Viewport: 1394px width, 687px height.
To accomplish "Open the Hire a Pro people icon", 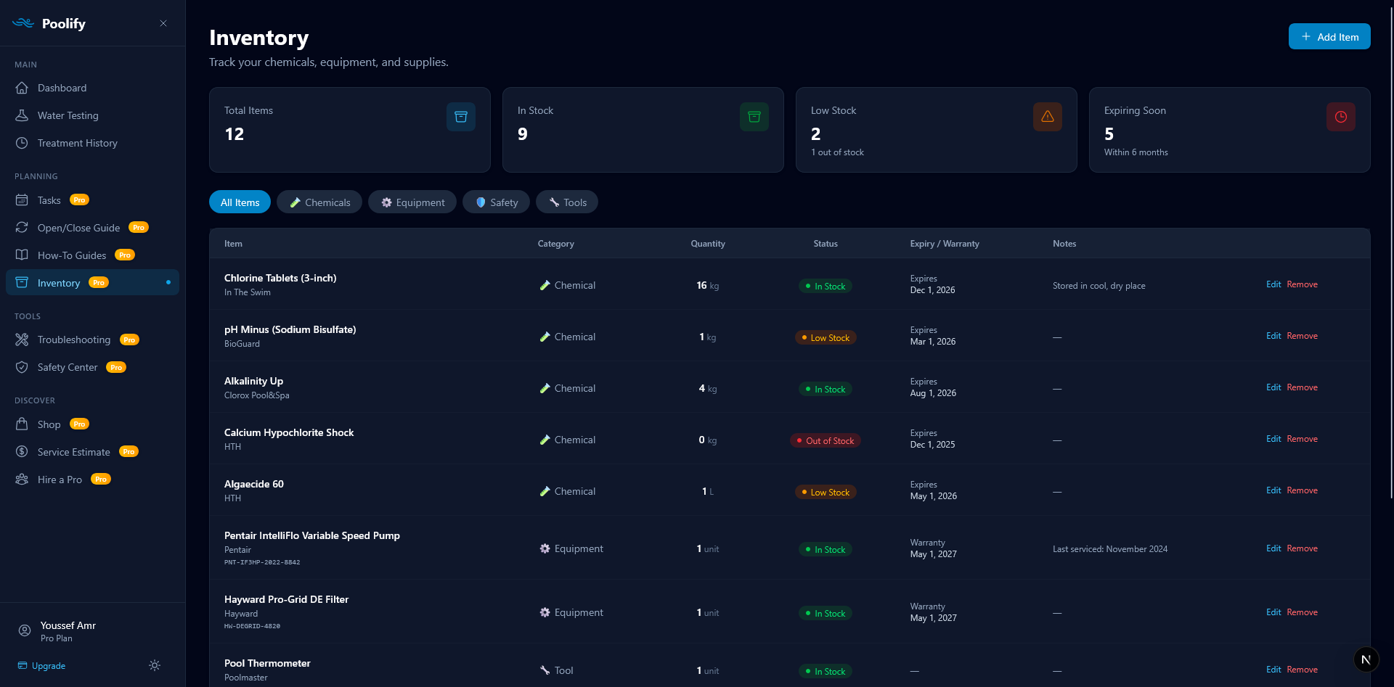I will pos(22,480).
